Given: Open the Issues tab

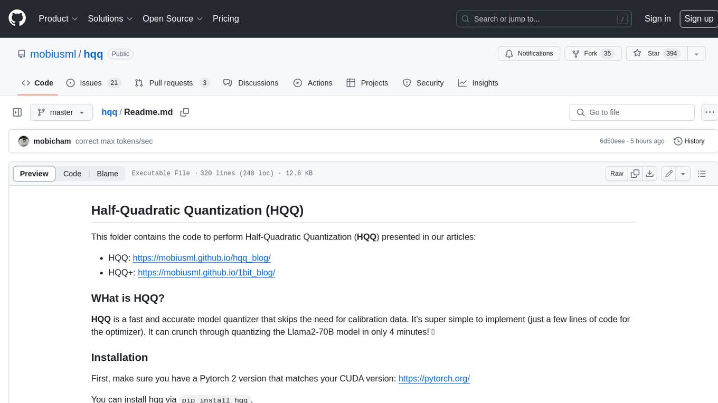Looking at the screenshot, I should pyautogui.click(x=93, y=83).
